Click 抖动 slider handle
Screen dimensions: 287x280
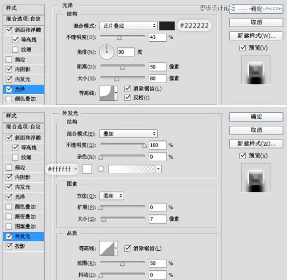tap(101, 275)
